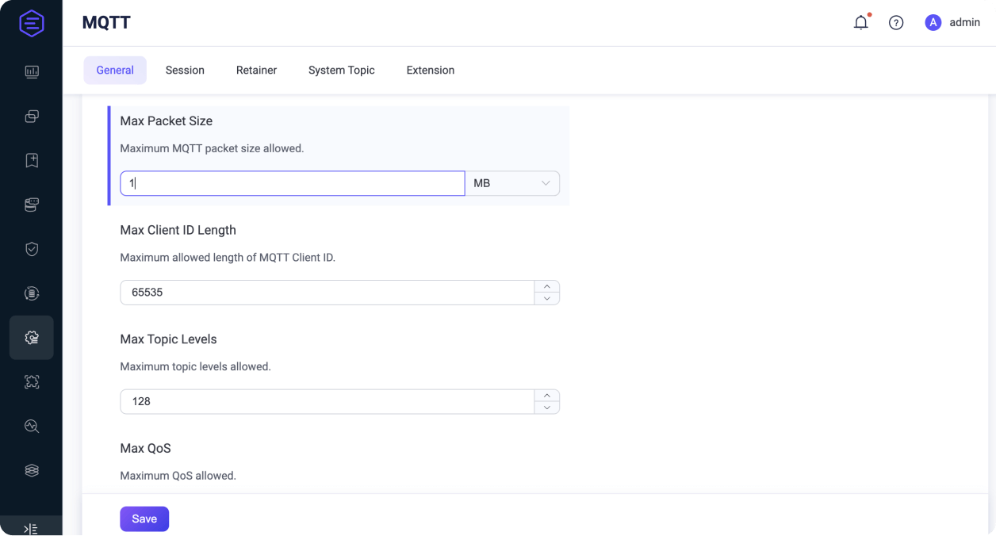Switch to the System Topic tab

point(342,70)
